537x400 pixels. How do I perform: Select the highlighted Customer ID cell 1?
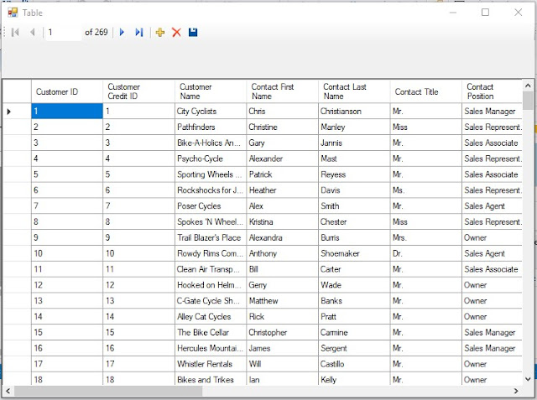[x=67, y=112]
